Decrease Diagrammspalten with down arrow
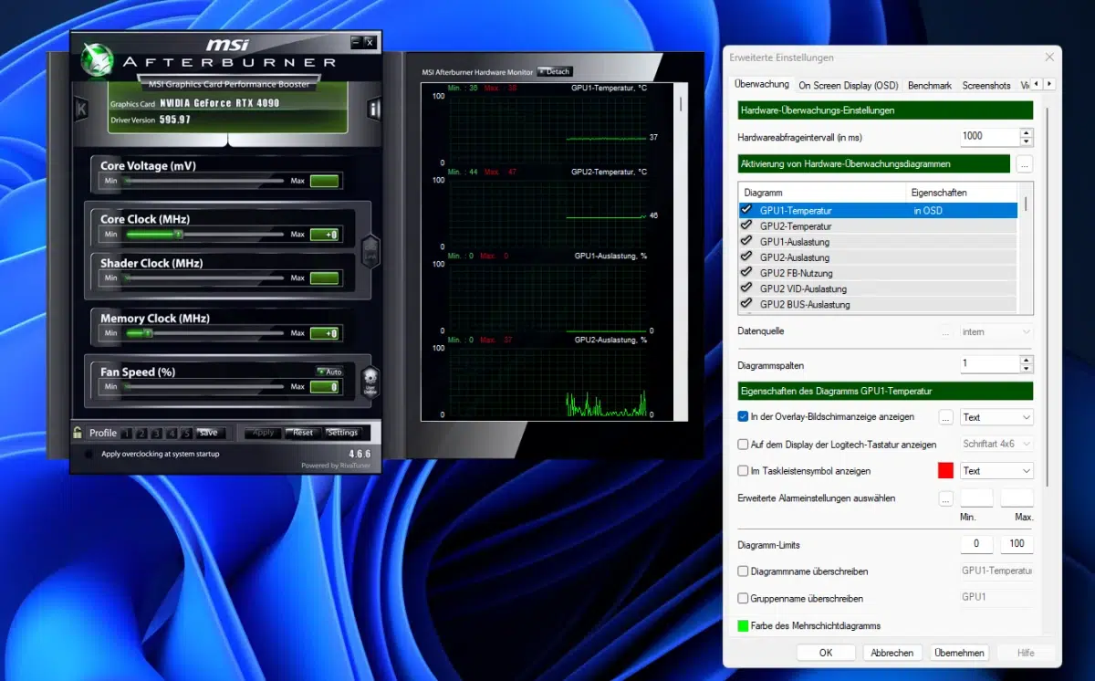1095x681 pixels. coord(1027,369)
